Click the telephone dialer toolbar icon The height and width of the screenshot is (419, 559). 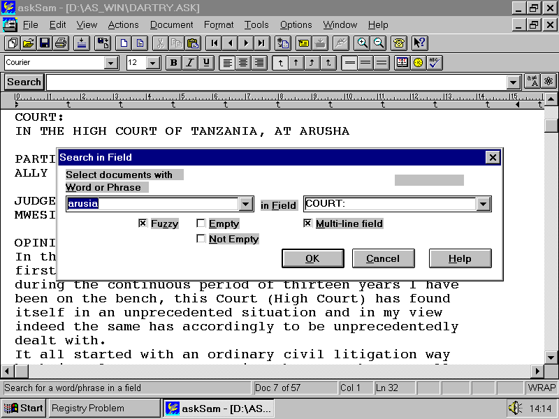coord(399,43)
